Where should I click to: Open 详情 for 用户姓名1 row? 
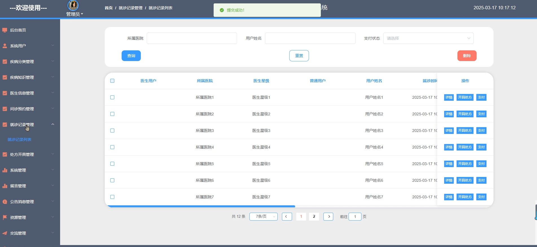coord(449,97)
